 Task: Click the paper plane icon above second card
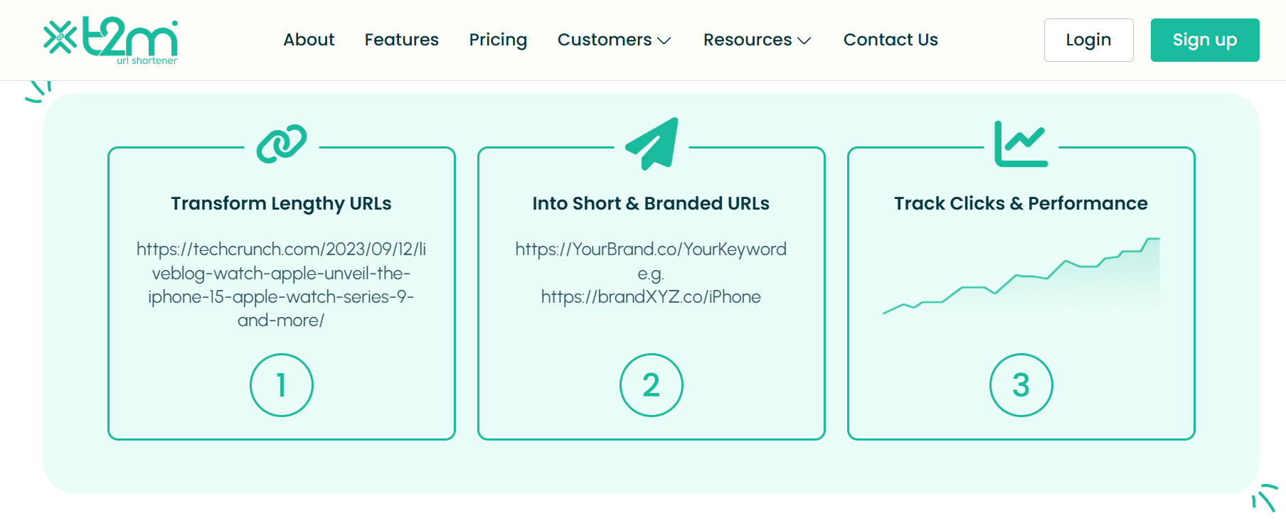pos(652,144)
